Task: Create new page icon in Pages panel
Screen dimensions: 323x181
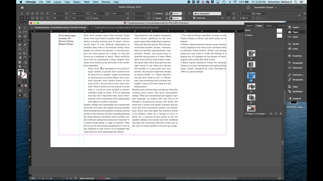Action: tap(276, 114)
